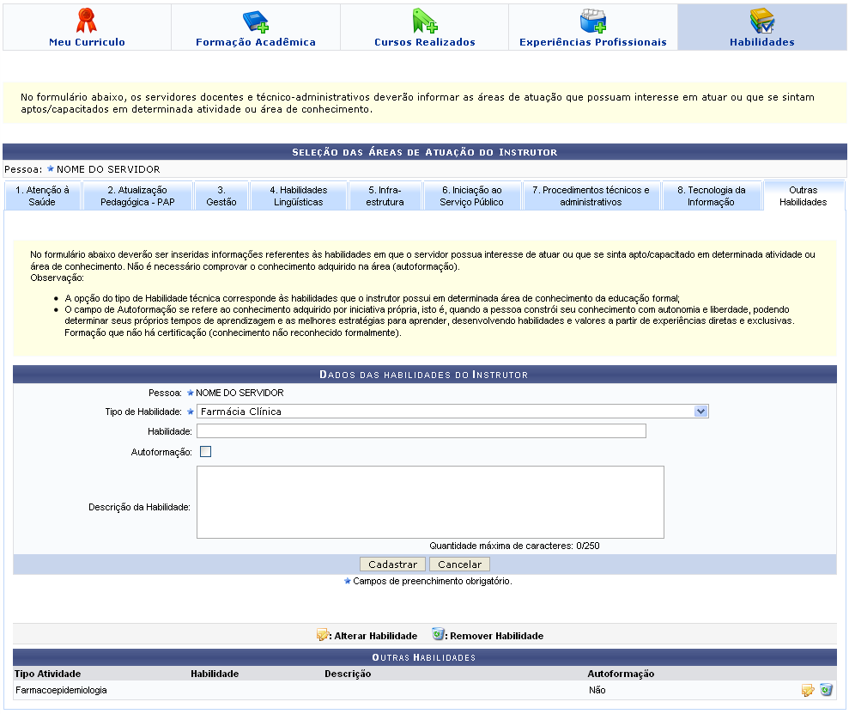849x714 pixels.
Task: Click edit icon in Farmacoepidemiologia row
Action: (808, 690)
